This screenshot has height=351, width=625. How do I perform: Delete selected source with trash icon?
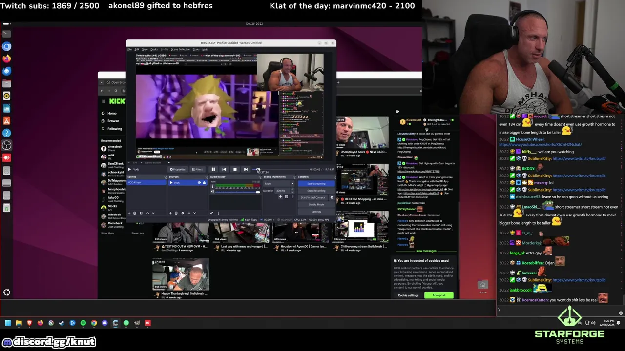click(176, 213)
